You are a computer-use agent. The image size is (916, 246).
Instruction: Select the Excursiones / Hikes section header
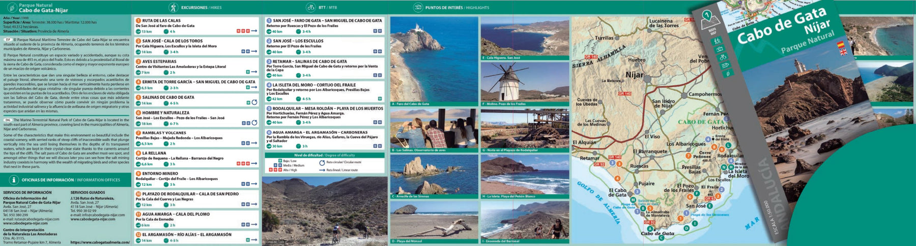coord(201,8)
